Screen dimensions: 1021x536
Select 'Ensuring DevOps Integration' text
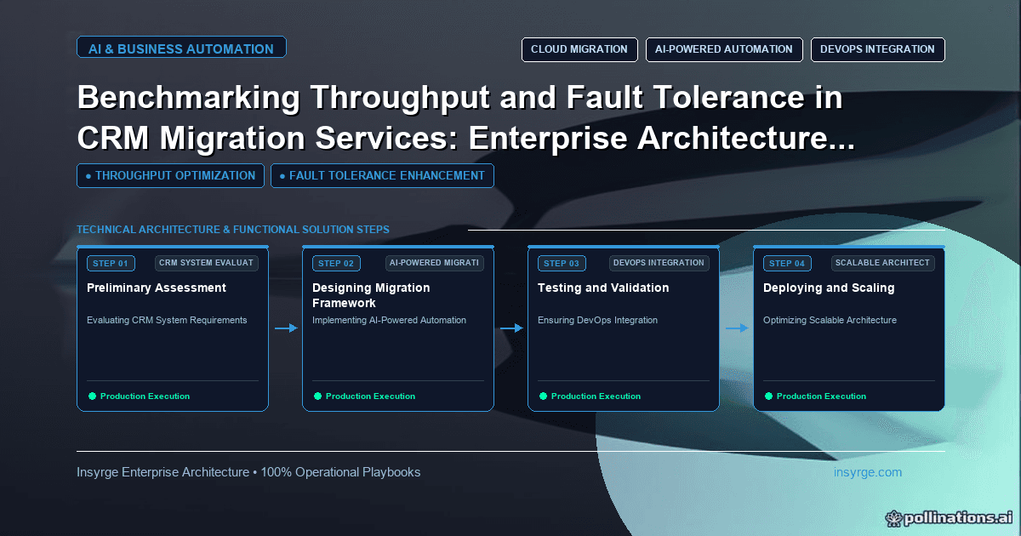[x=597, y=320]
